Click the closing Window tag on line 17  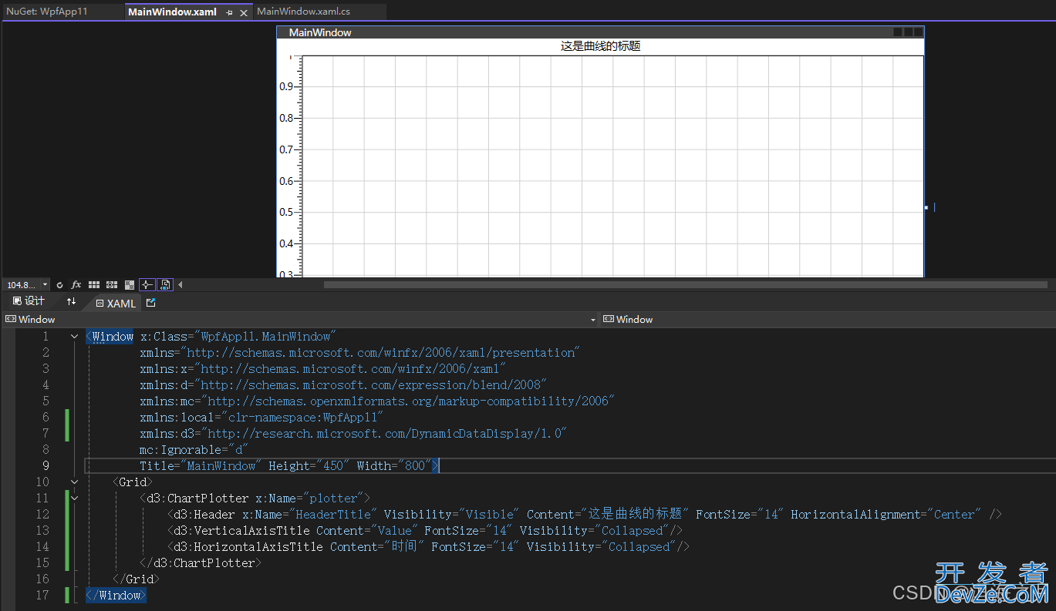[x=116, y=596]
